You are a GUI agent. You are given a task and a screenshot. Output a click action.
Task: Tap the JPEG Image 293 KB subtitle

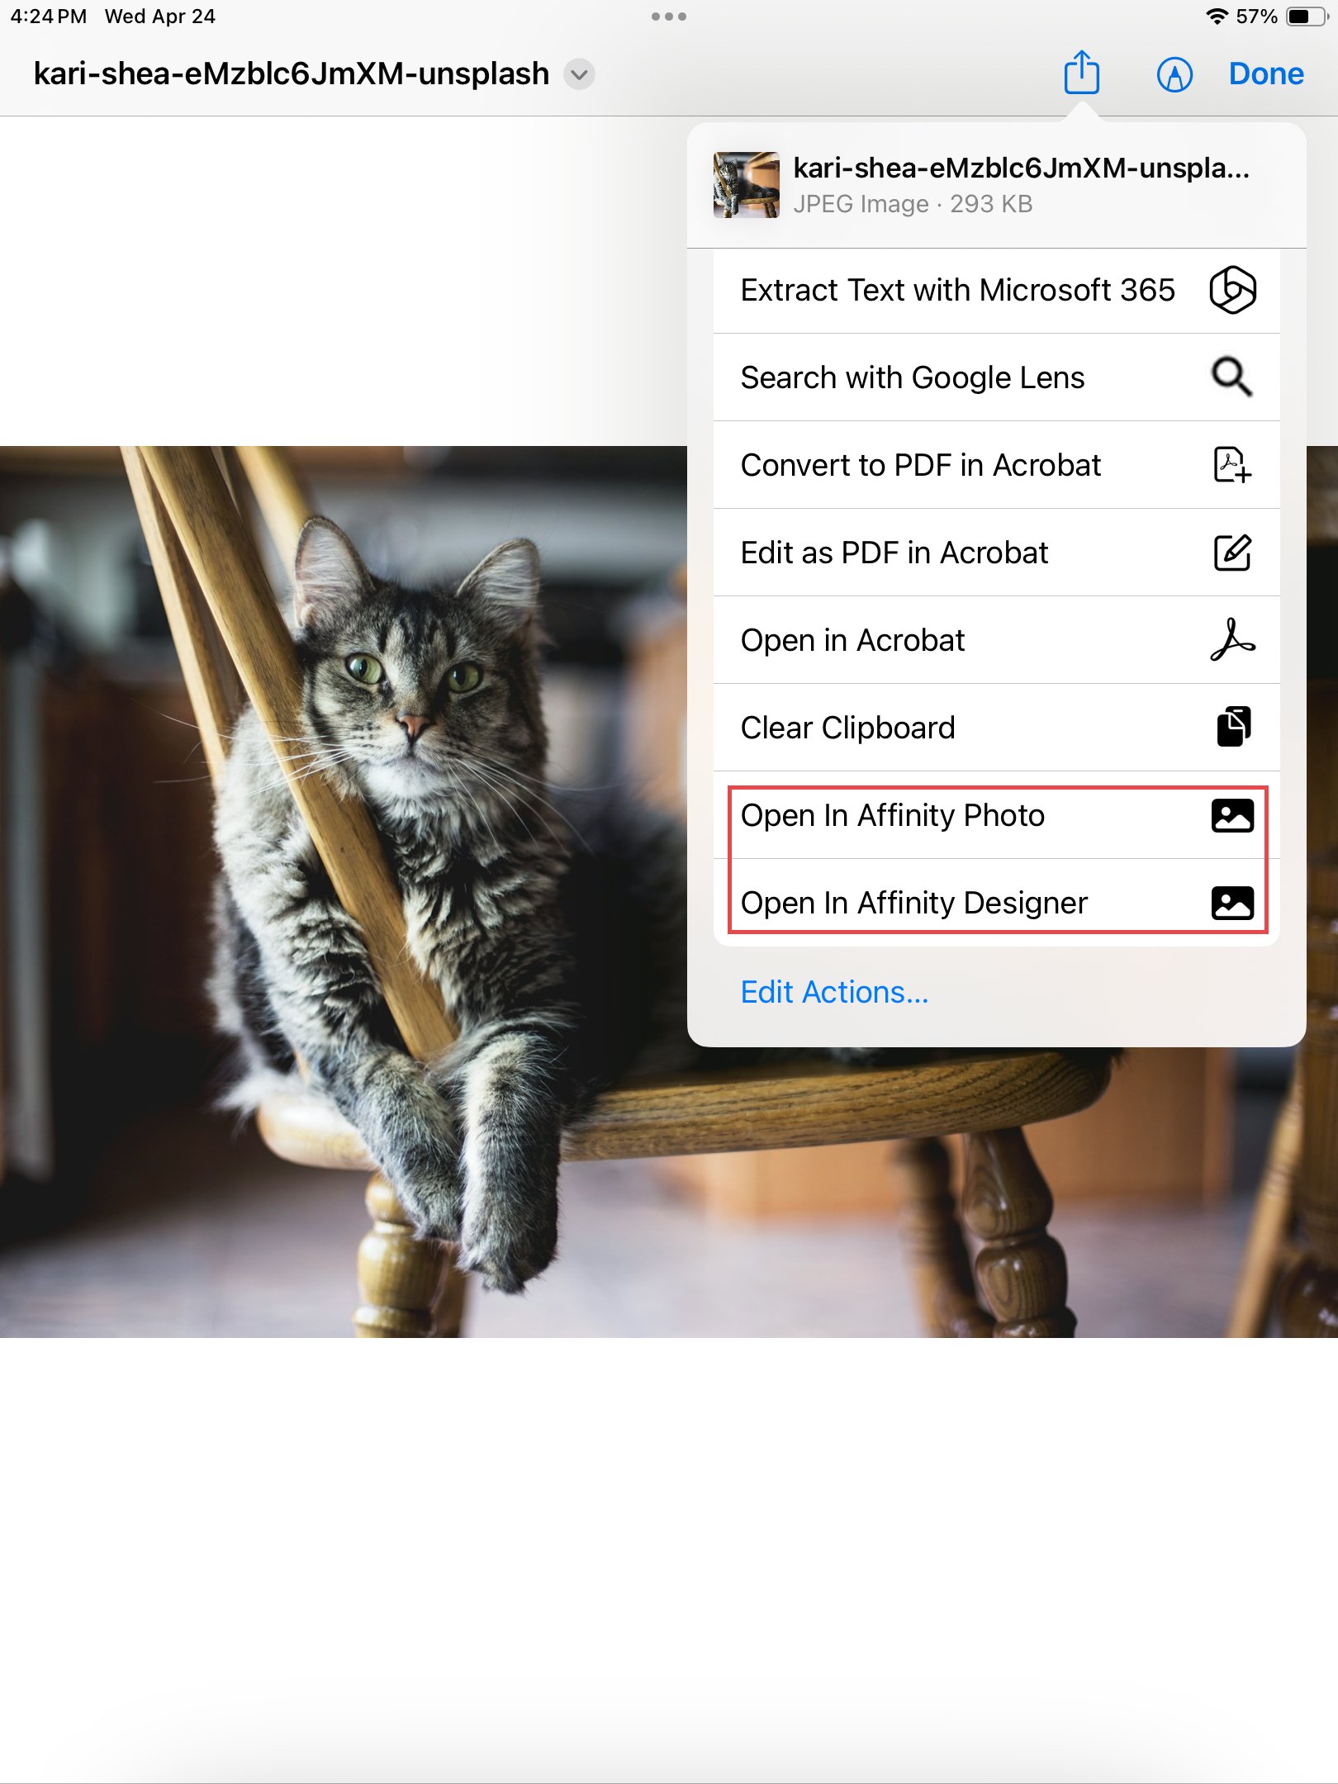(x=913, y=204)
